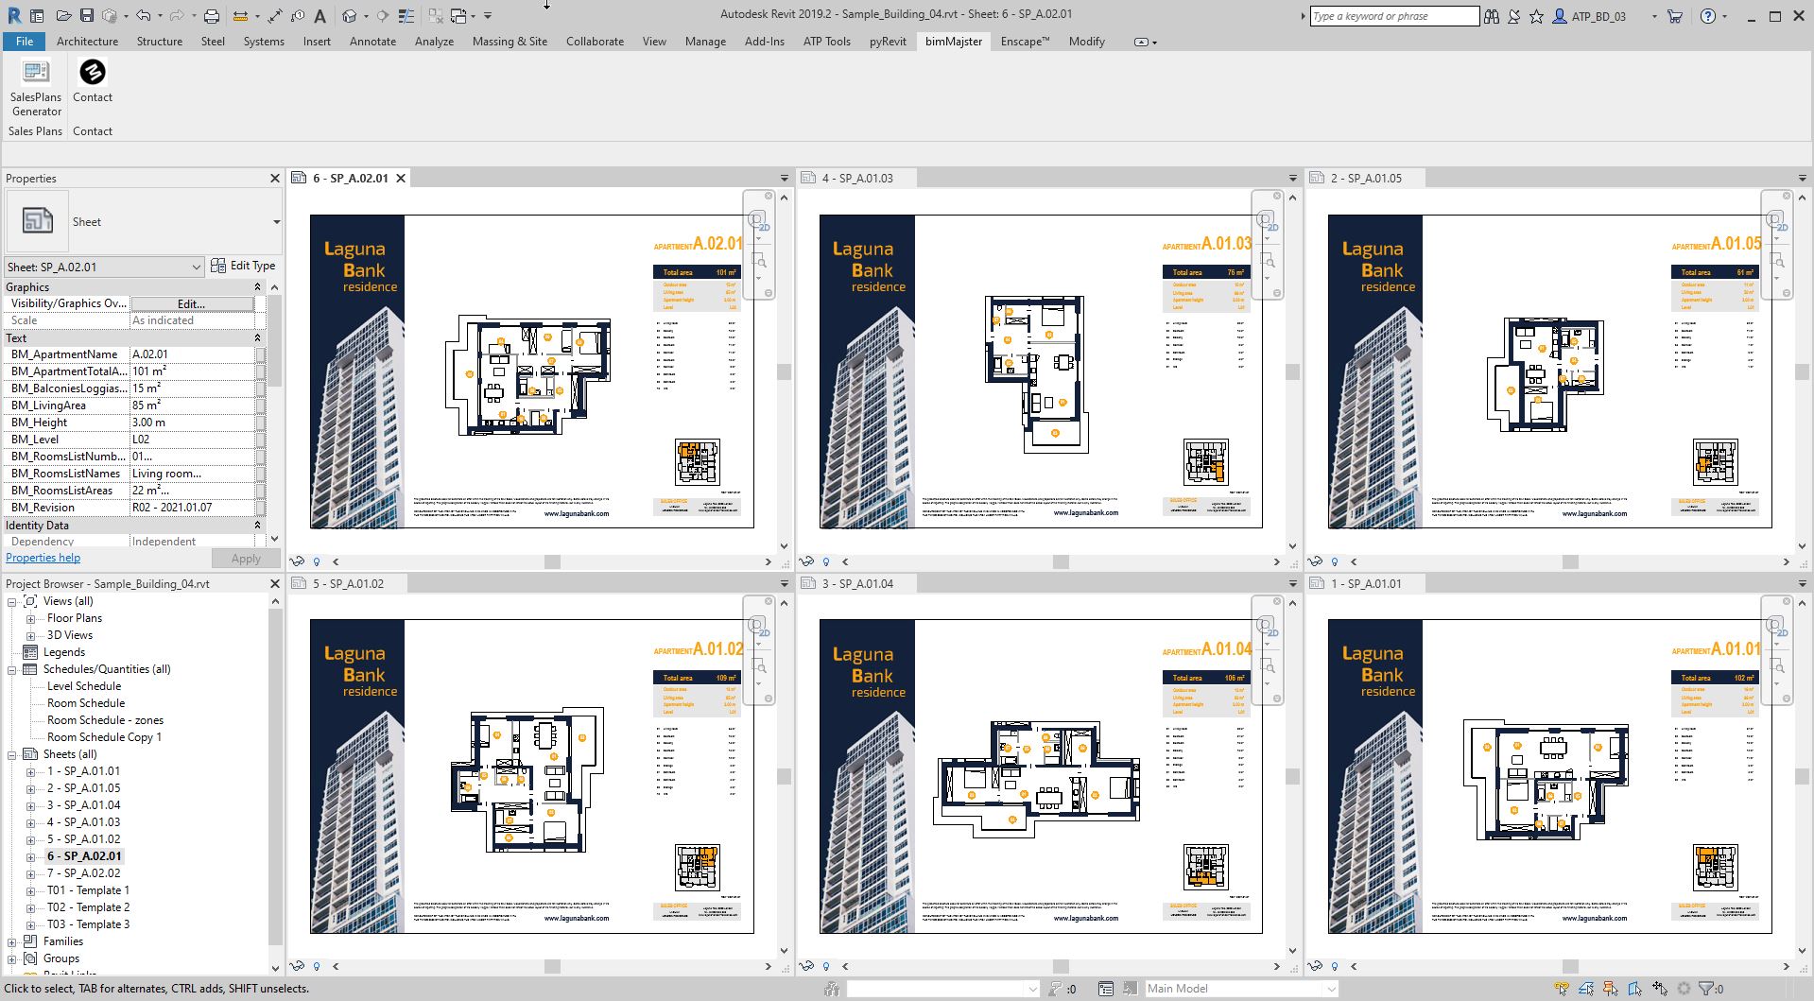
Task: Toggle the Thin Lines icon
Action: point(406,15)
